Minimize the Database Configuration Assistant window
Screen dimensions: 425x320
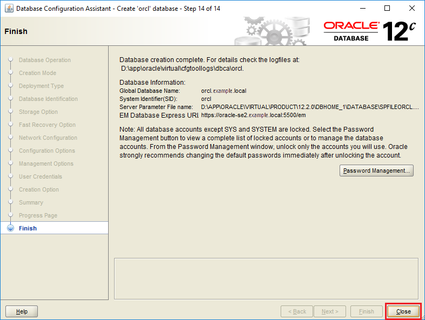pos(363,9)
